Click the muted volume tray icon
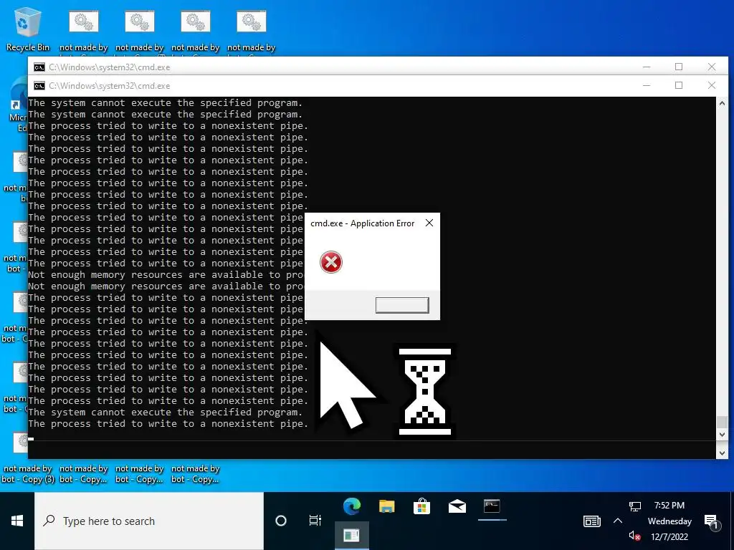The height and width of the screenshot is (550, 734). 634,536
